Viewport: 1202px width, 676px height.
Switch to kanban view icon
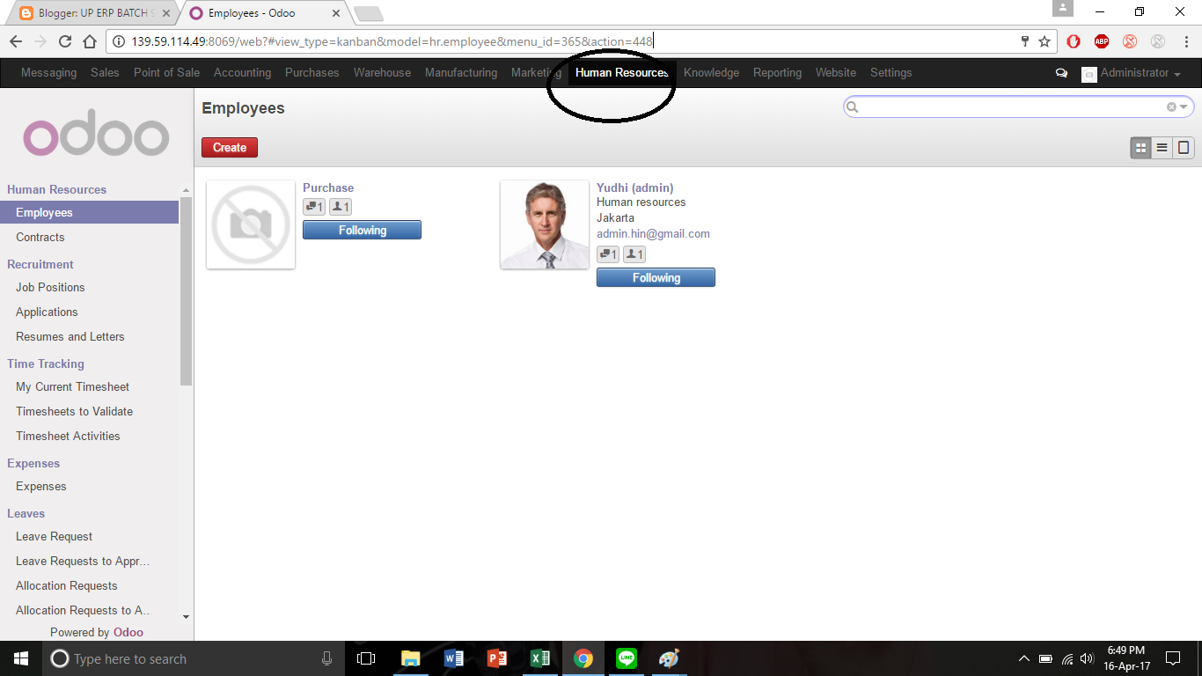[1141, 148]
